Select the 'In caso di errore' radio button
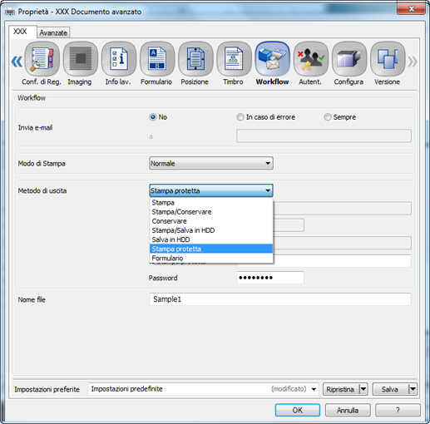Screen dimensions: 430x424 [240, 117]
